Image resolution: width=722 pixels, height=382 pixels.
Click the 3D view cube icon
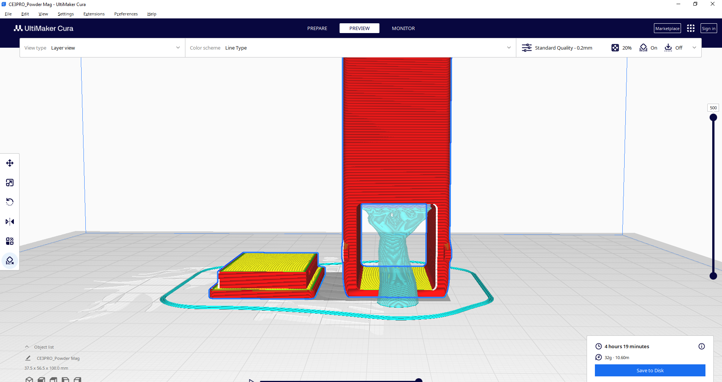(29, 380)
